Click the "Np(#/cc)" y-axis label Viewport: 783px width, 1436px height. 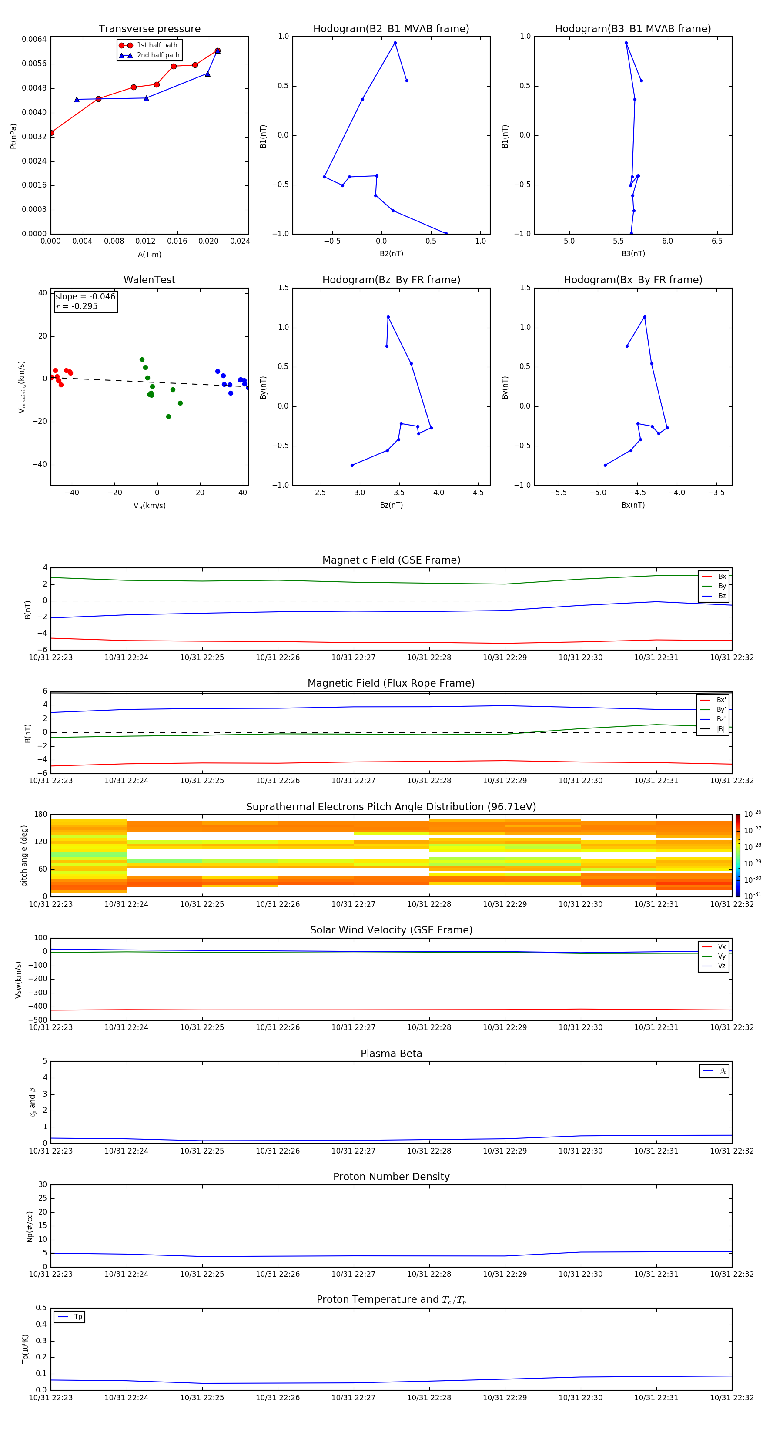(x=30, y=1226)
